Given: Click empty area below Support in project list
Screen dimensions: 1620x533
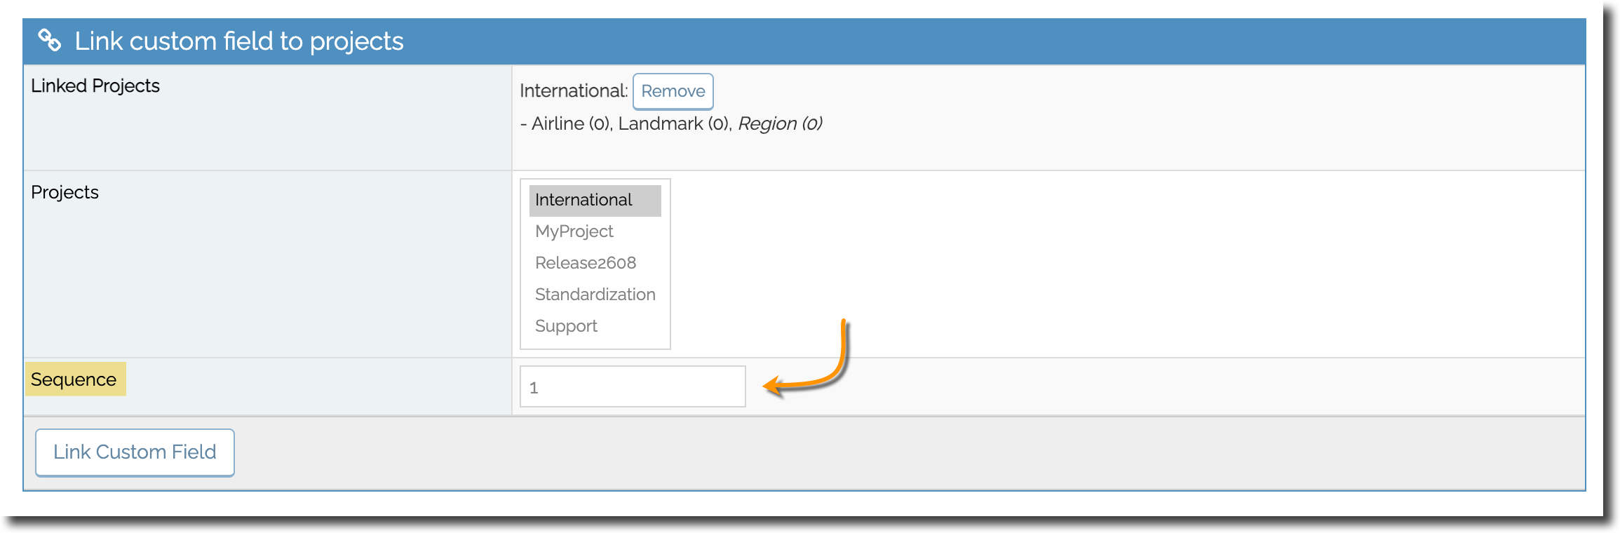Looking at the screenshot, I should coord(595,345).
